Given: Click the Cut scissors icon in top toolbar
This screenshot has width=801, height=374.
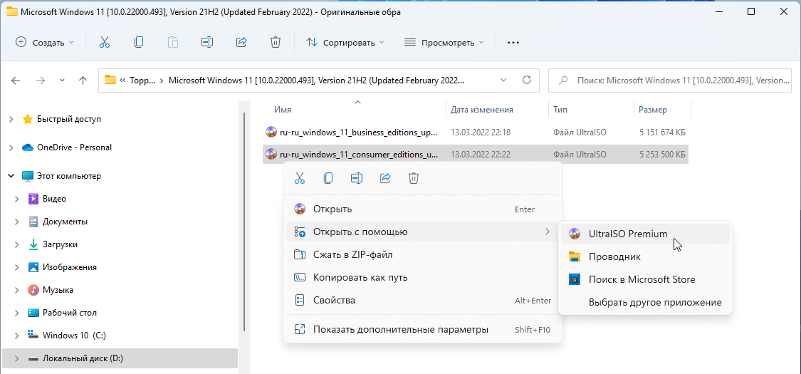Looking at the screenshot, I should pyautogui.click(x=105, y=43).
